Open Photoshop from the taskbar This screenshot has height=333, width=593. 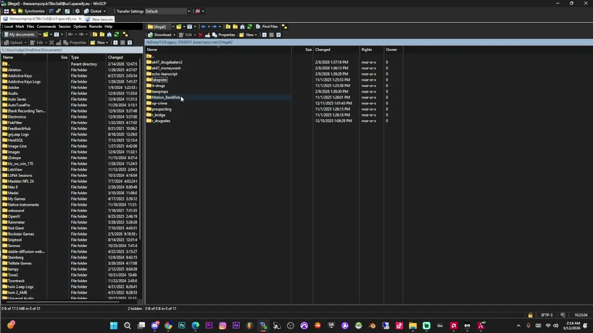coord(182,326)
